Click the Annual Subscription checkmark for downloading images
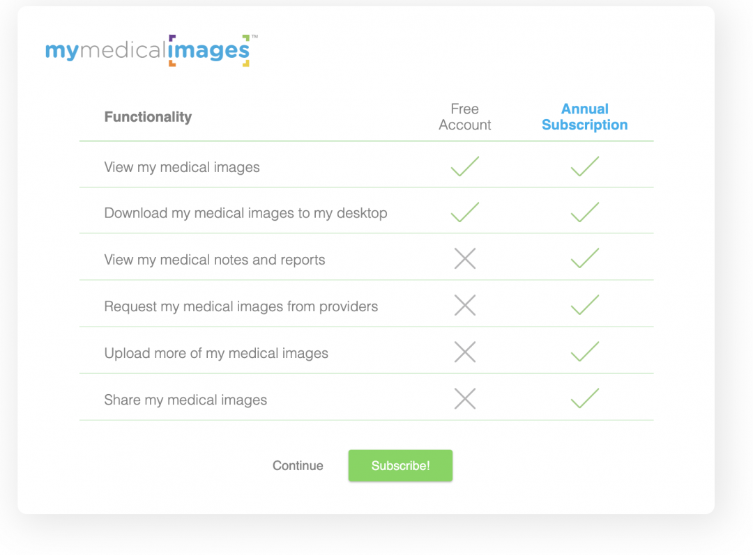 click(x=584, y=212)
